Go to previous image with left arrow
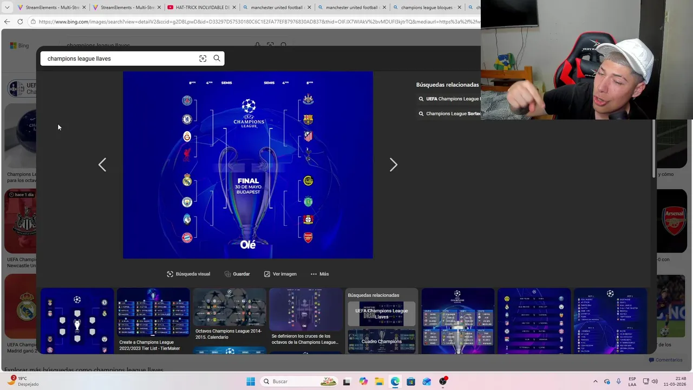Viewport: 693px width, 390px height. pyautogui.click(x=102, y=165)
